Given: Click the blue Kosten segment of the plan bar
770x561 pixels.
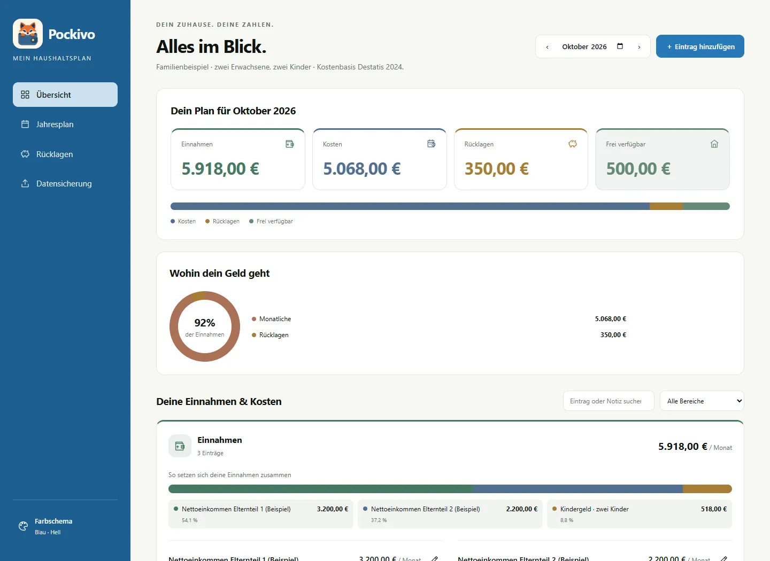Looking at the screenshot, I should 410,206.
